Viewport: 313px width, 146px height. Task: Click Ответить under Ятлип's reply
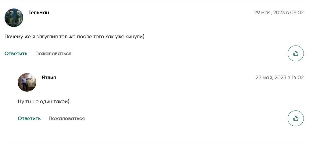[x=29, y=119]
